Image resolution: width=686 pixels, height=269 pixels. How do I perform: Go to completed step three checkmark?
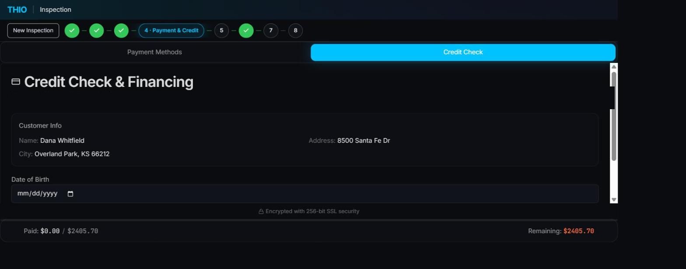click(x=121, y=31)
